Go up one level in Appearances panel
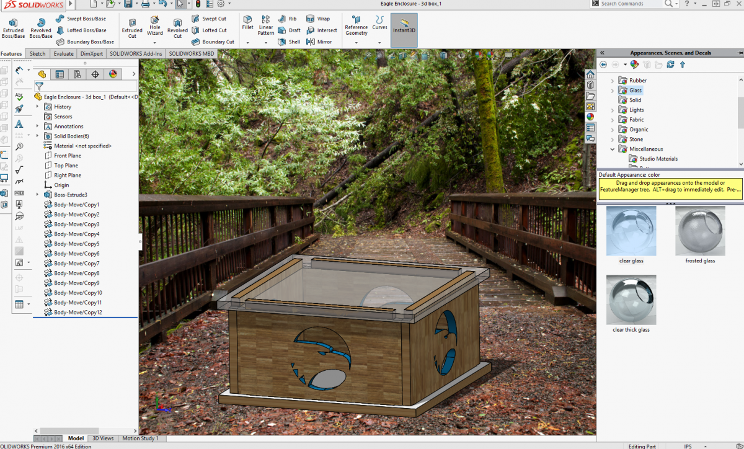This screenshot has height=449, width=744. tap(683, 64)
